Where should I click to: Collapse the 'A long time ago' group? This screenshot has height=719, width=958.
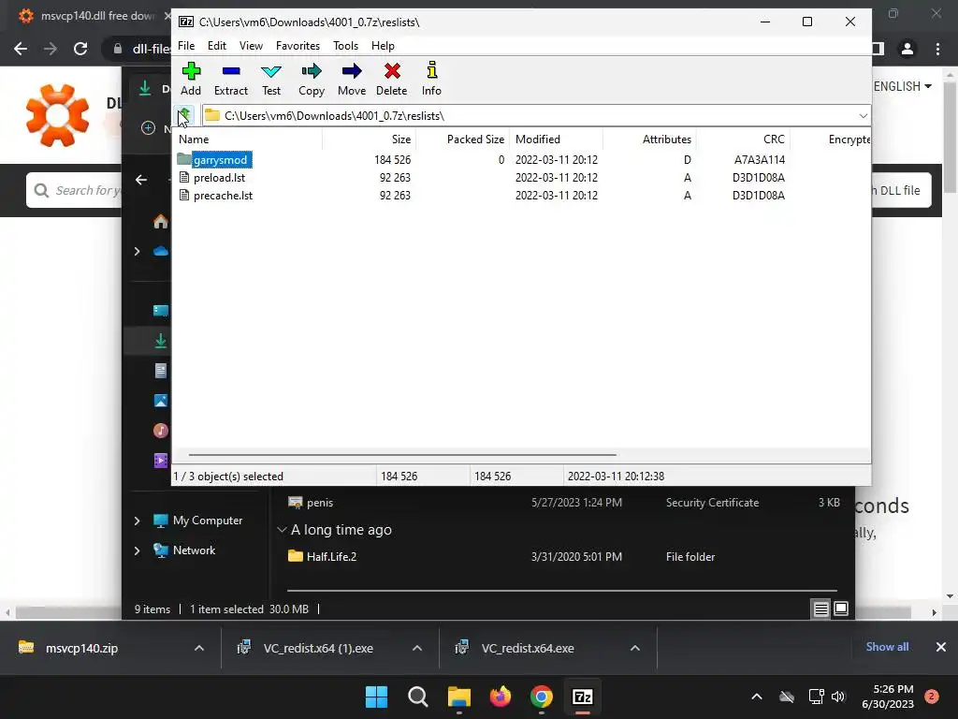pyautogui.click(x=282, y=530)
